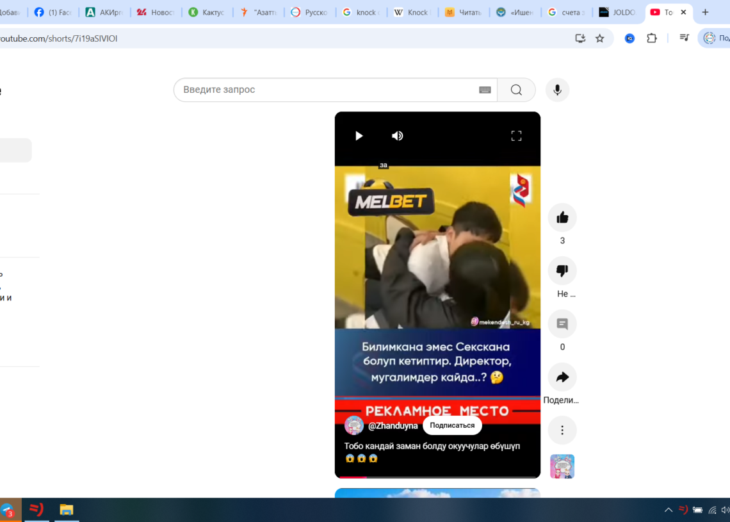Open the @Zhanduyna channel link

pyautogui.click(x=393, y=426)
